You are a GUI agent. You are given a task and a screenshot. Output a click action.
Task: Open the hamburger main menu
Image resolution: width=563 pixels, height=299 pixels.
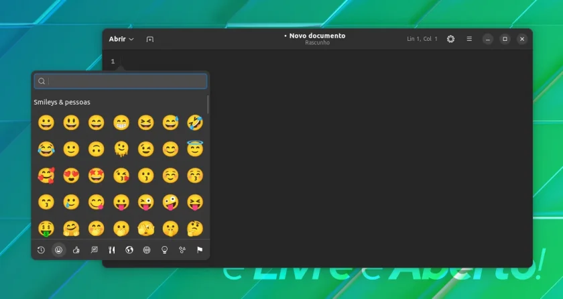469,39
